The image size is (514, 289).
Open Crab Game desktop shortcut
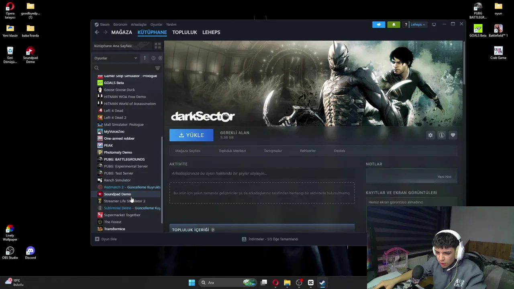coord(498,53)
